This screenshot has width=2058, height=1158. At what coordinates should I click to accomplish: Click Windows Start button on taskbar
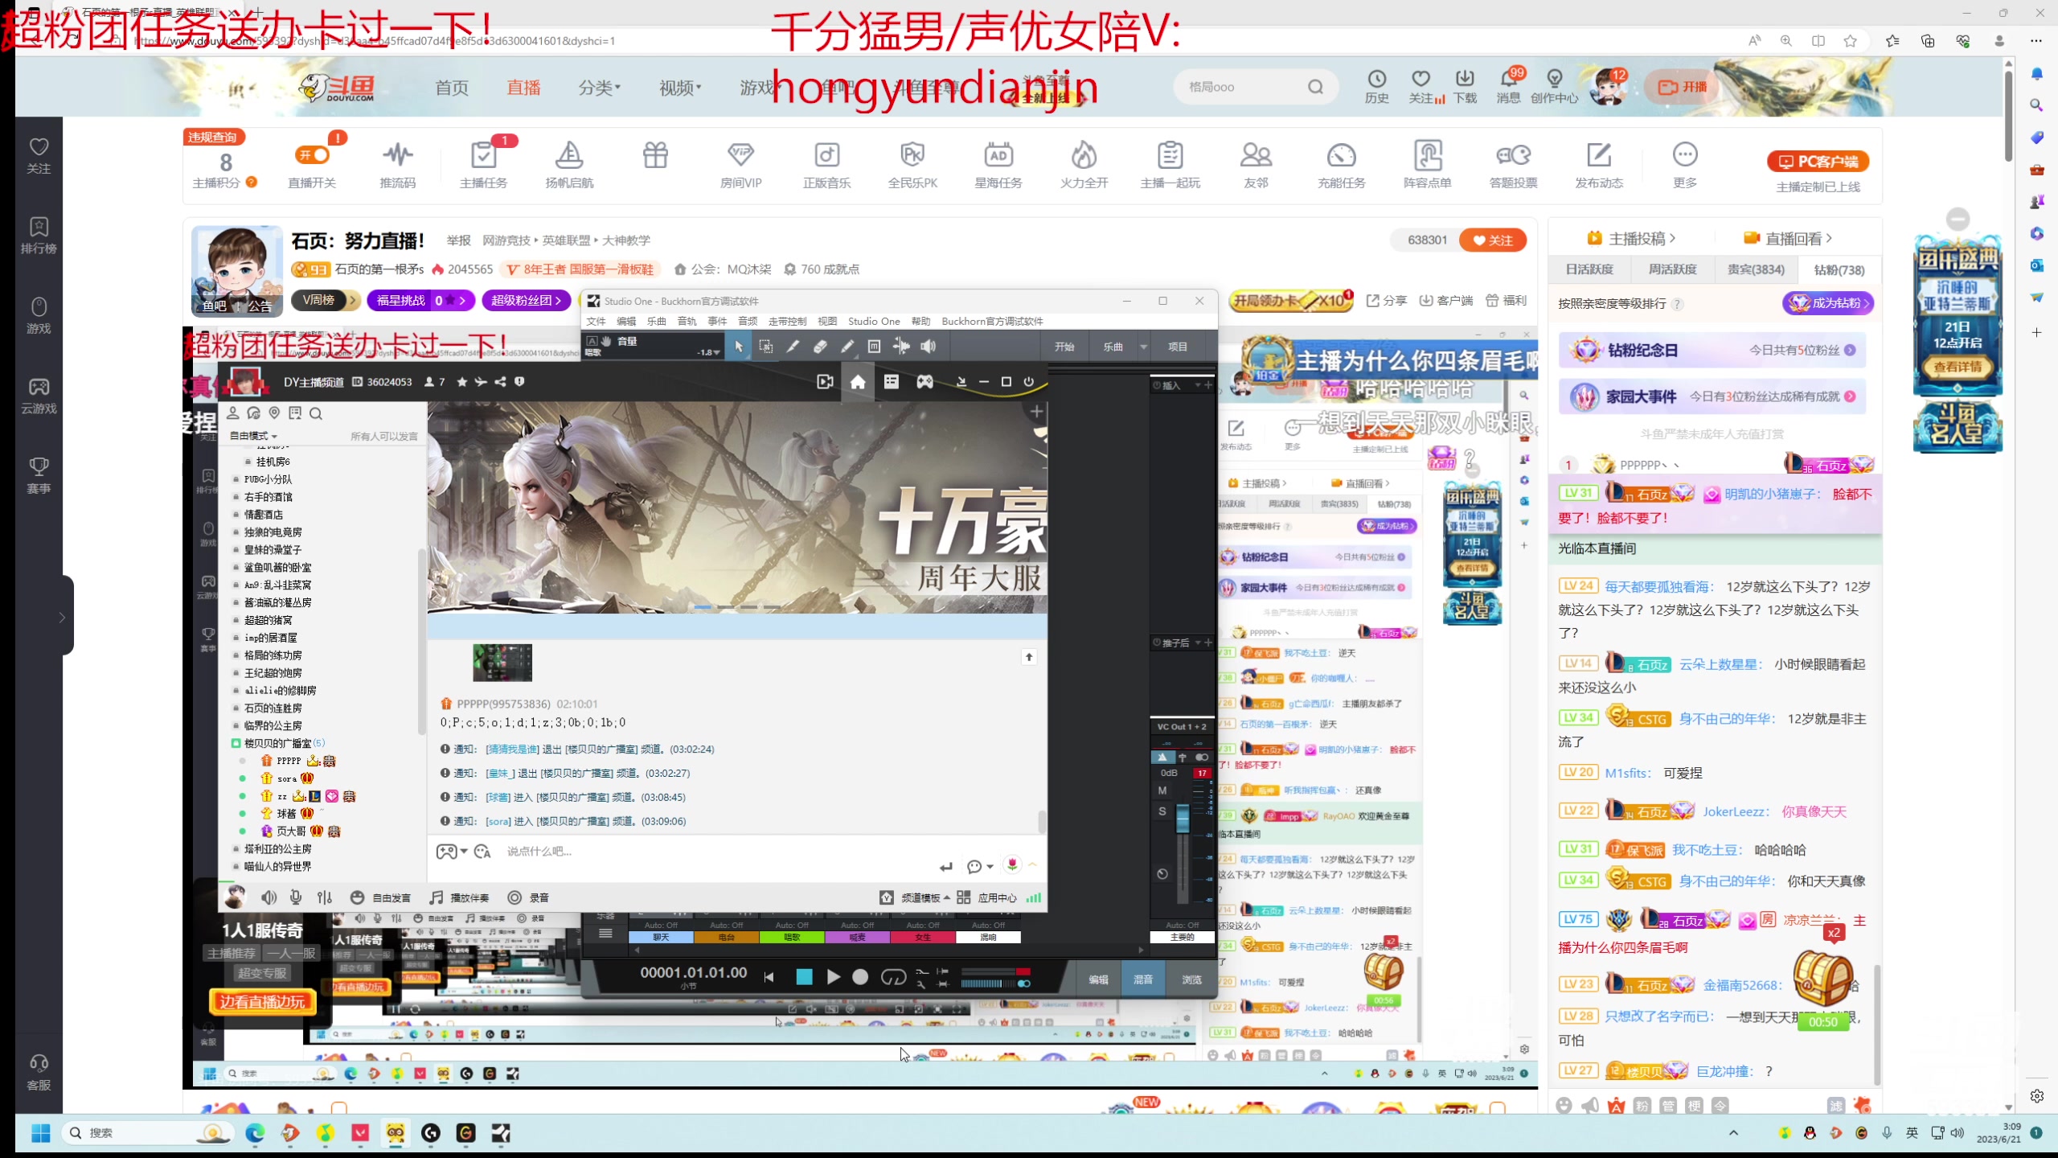click(40, 1133)
